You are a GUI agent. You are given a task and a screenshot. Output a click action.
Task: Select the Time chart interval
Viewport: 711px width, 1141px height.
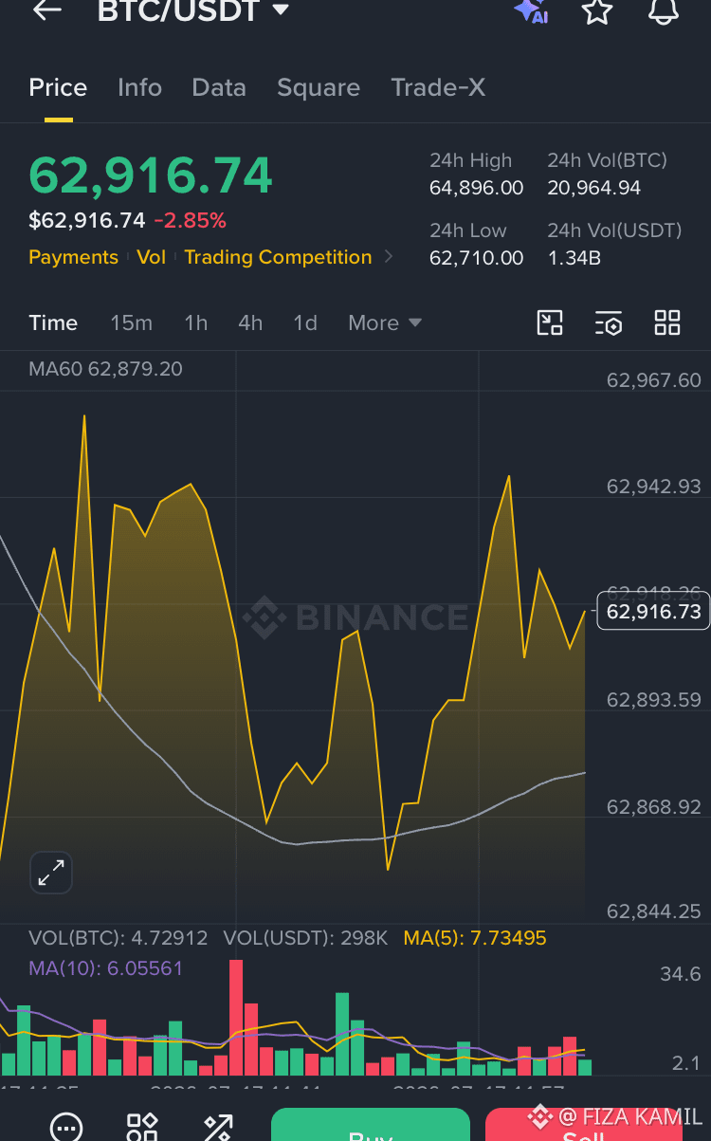[x=53, y=323]
